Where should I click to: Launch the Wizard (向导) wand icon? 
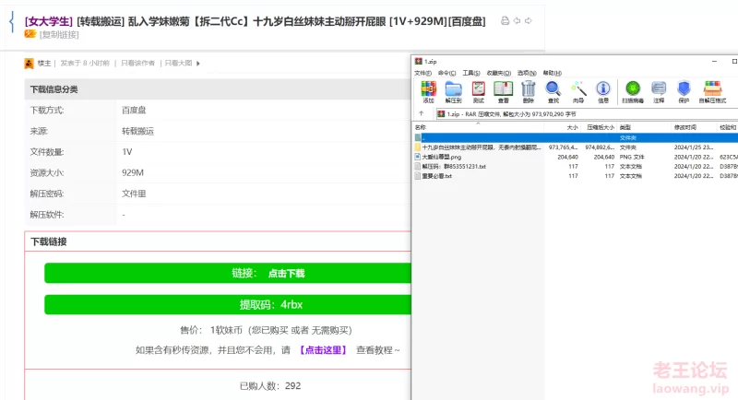click(x=578, y=90)
